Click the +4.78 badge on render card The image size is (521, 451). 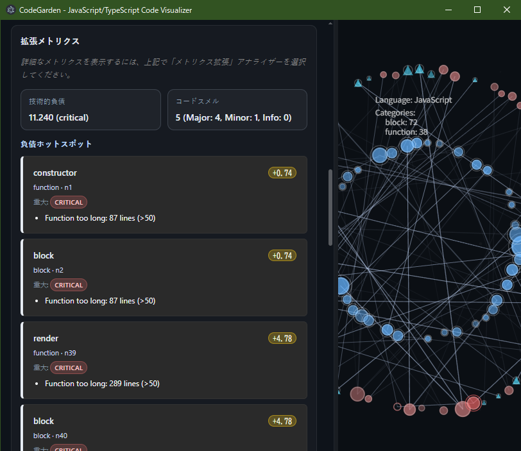point(282,339)
